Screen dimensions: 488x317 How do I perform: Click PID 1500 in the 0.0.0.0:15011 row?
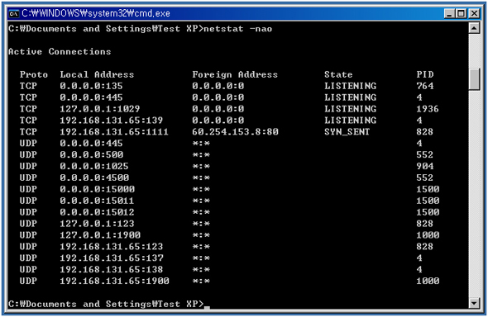428,201
